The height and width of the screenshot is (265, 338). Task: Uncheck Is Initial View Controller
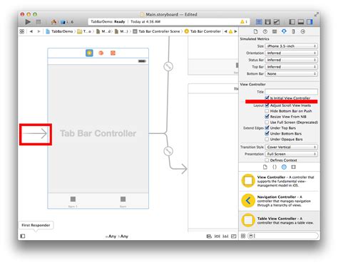point(267,98)
